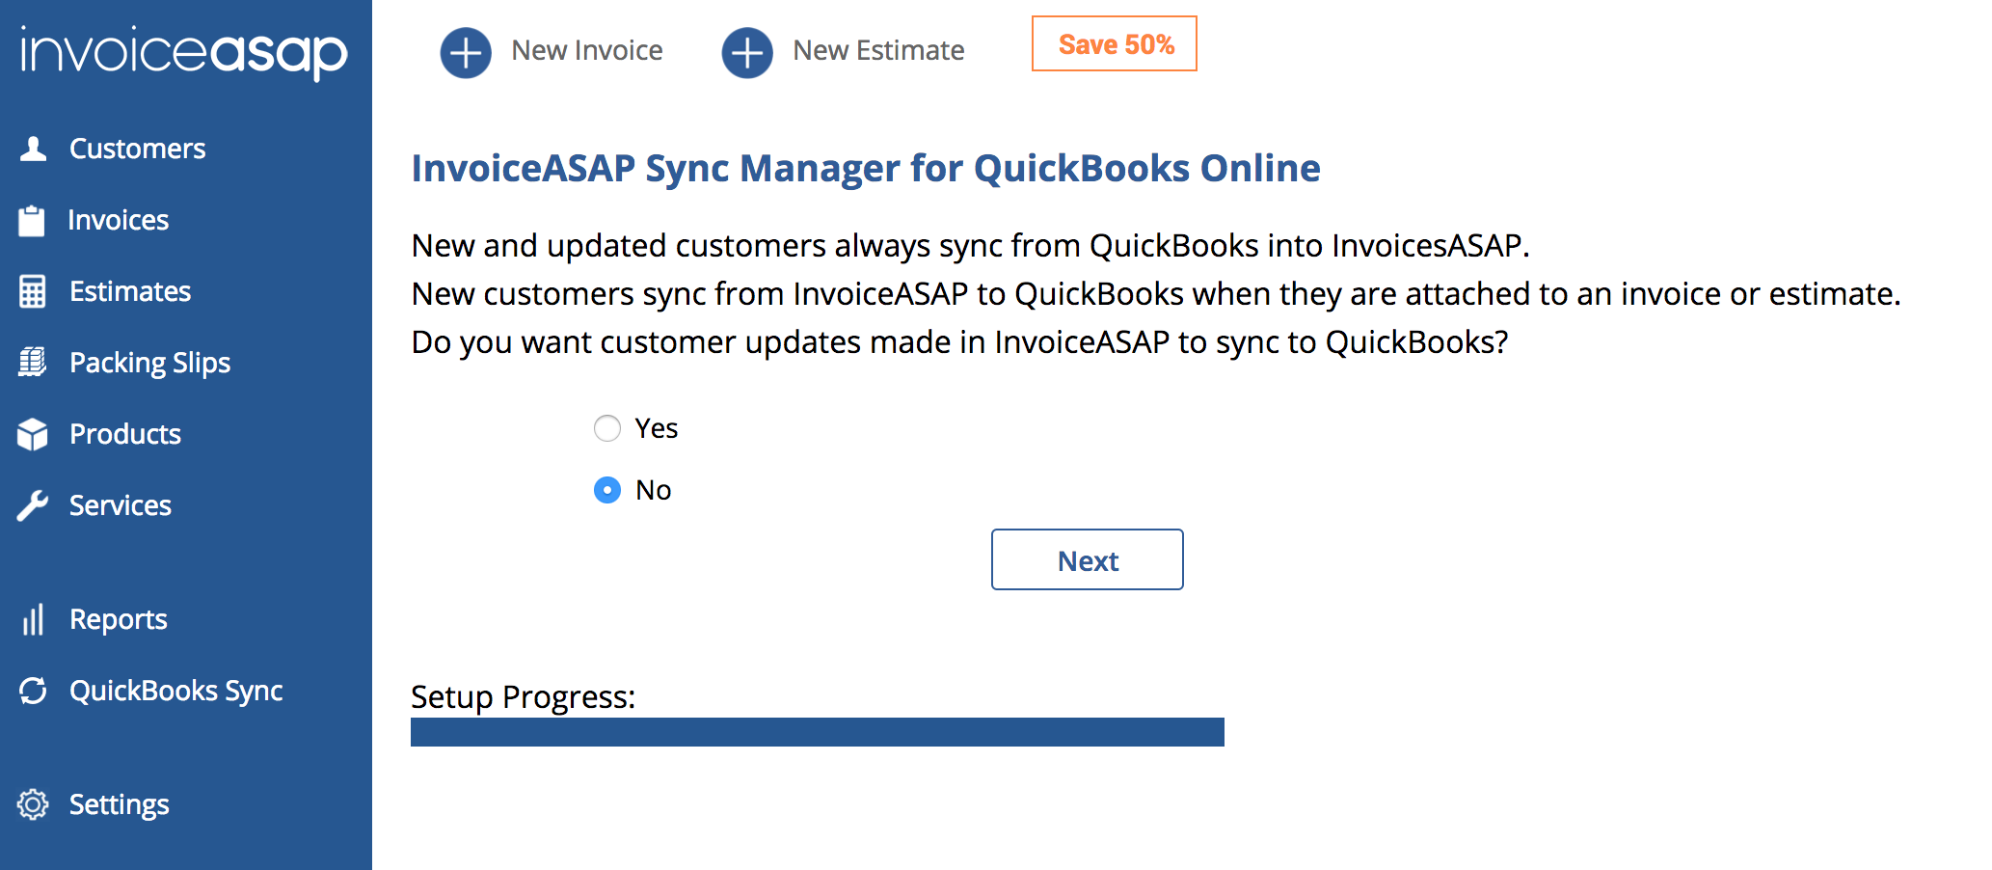Click the Reports bar chart icon
Screen dimensions: 1992x870
pos(33,619)
